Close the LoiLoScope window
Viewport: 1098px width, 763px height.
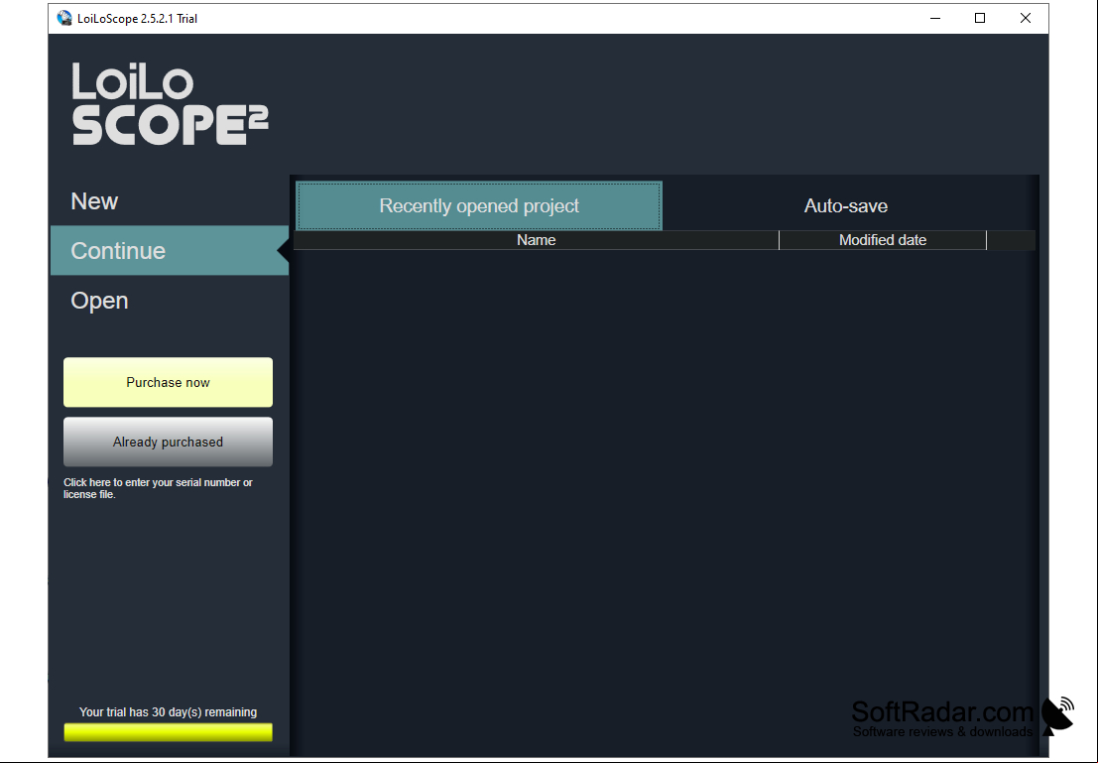pos(1026,18)
